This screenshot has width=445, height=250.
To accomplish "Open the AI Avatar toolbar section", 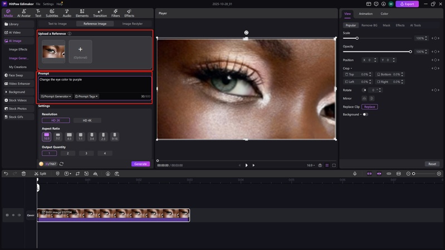I will click(24, 13).
